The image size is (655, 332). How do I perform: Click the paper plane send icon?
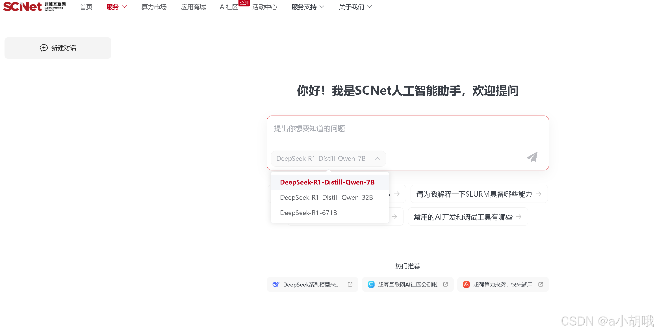[x=532, y=157]
